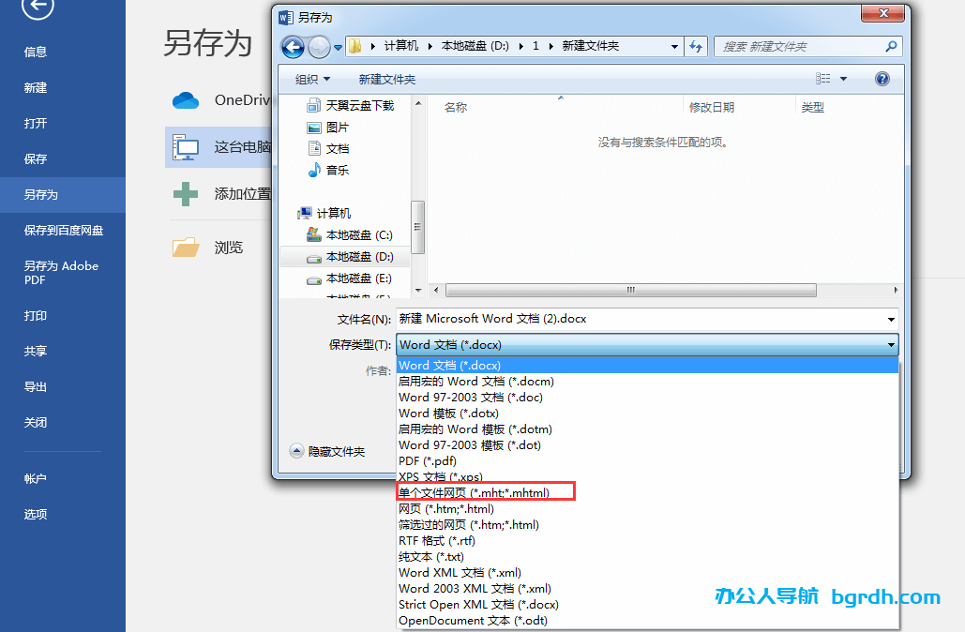Choose OpenDocument 文本 (*.odt) type

point(474,621)
